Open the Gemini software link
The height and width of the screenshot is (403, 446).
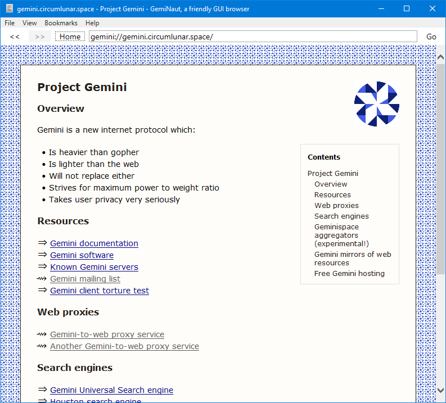(x=82, y=255)
